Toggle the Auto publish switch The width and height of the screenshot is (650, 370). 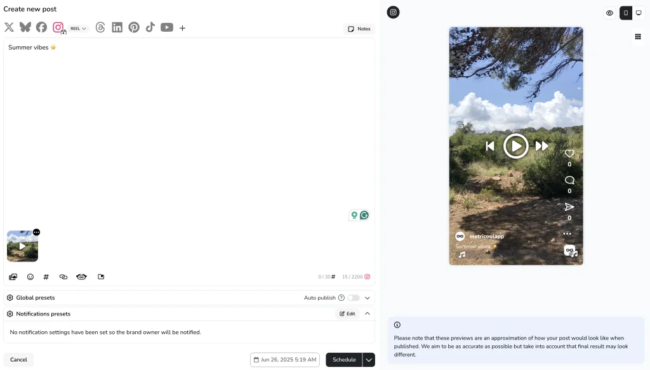coord(354,298)
